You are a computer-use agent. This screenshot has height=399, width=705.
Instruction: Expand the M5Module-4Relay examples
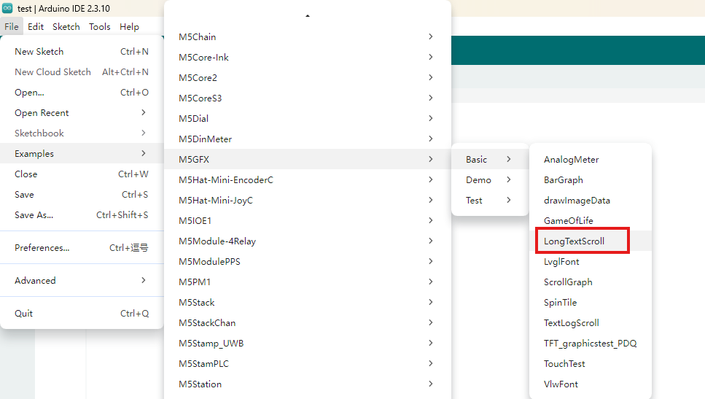308,241
